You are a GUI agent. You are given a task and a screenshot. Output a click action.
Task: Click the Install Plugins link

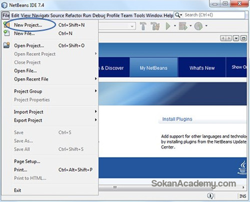click(177, 119)
